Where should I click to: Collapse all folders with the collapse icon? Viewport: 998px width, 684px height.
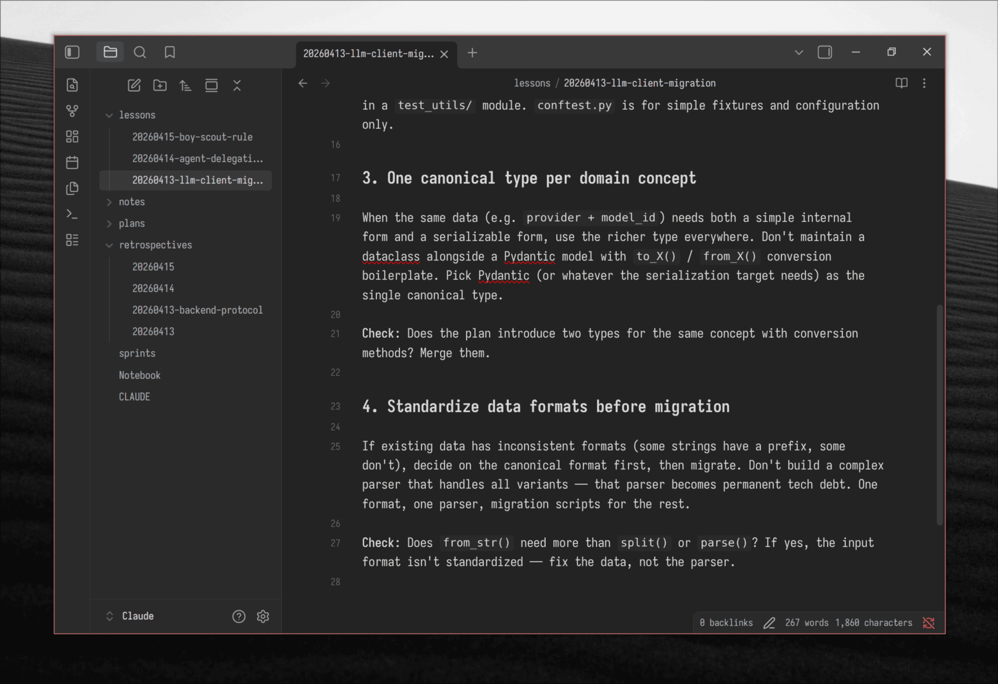click(237, 85)
